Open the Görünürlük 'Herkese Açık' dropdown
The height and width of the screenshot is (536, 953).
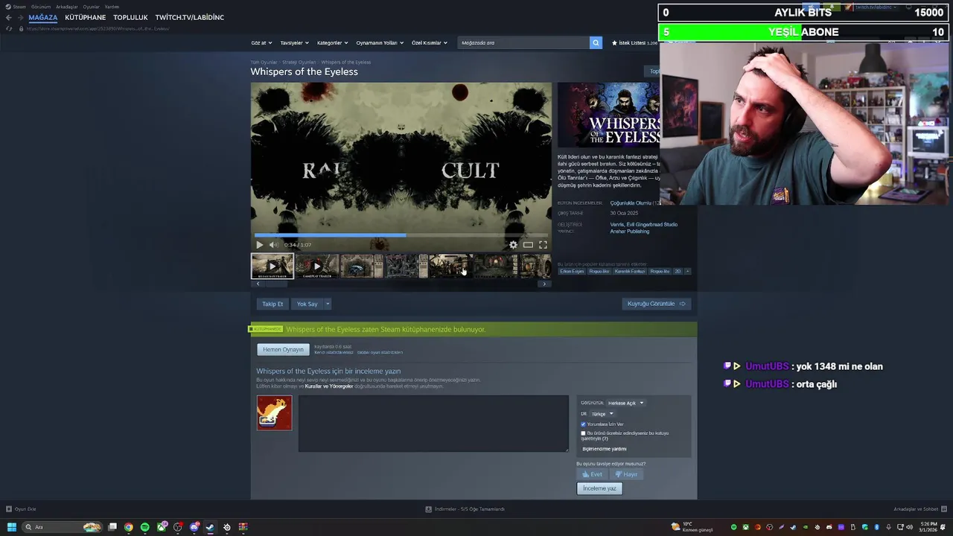625,403
